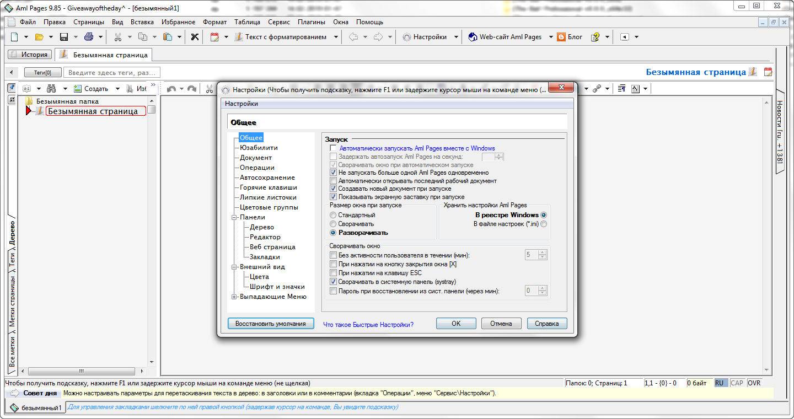Screen dimensions: 794x419
Task: Click the Теги[0] button
Action: (42, 72)
